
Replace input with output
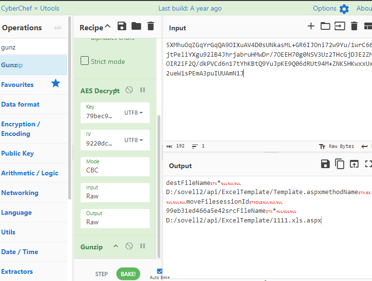[x=354, y=164]
